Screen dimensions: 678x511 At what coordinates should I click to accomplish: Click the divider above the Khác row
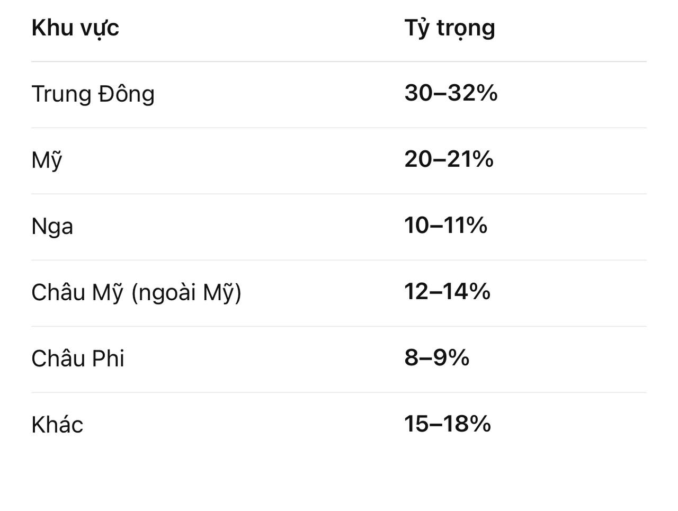click(x=339, y=392)
